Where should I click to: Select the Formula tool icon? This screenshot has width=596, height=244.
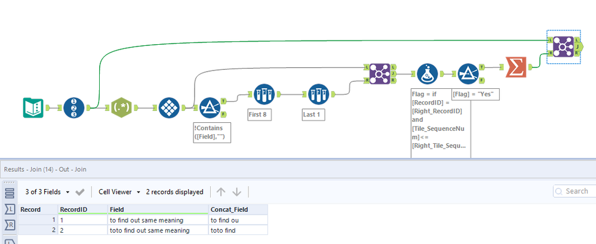pos(427,73)
